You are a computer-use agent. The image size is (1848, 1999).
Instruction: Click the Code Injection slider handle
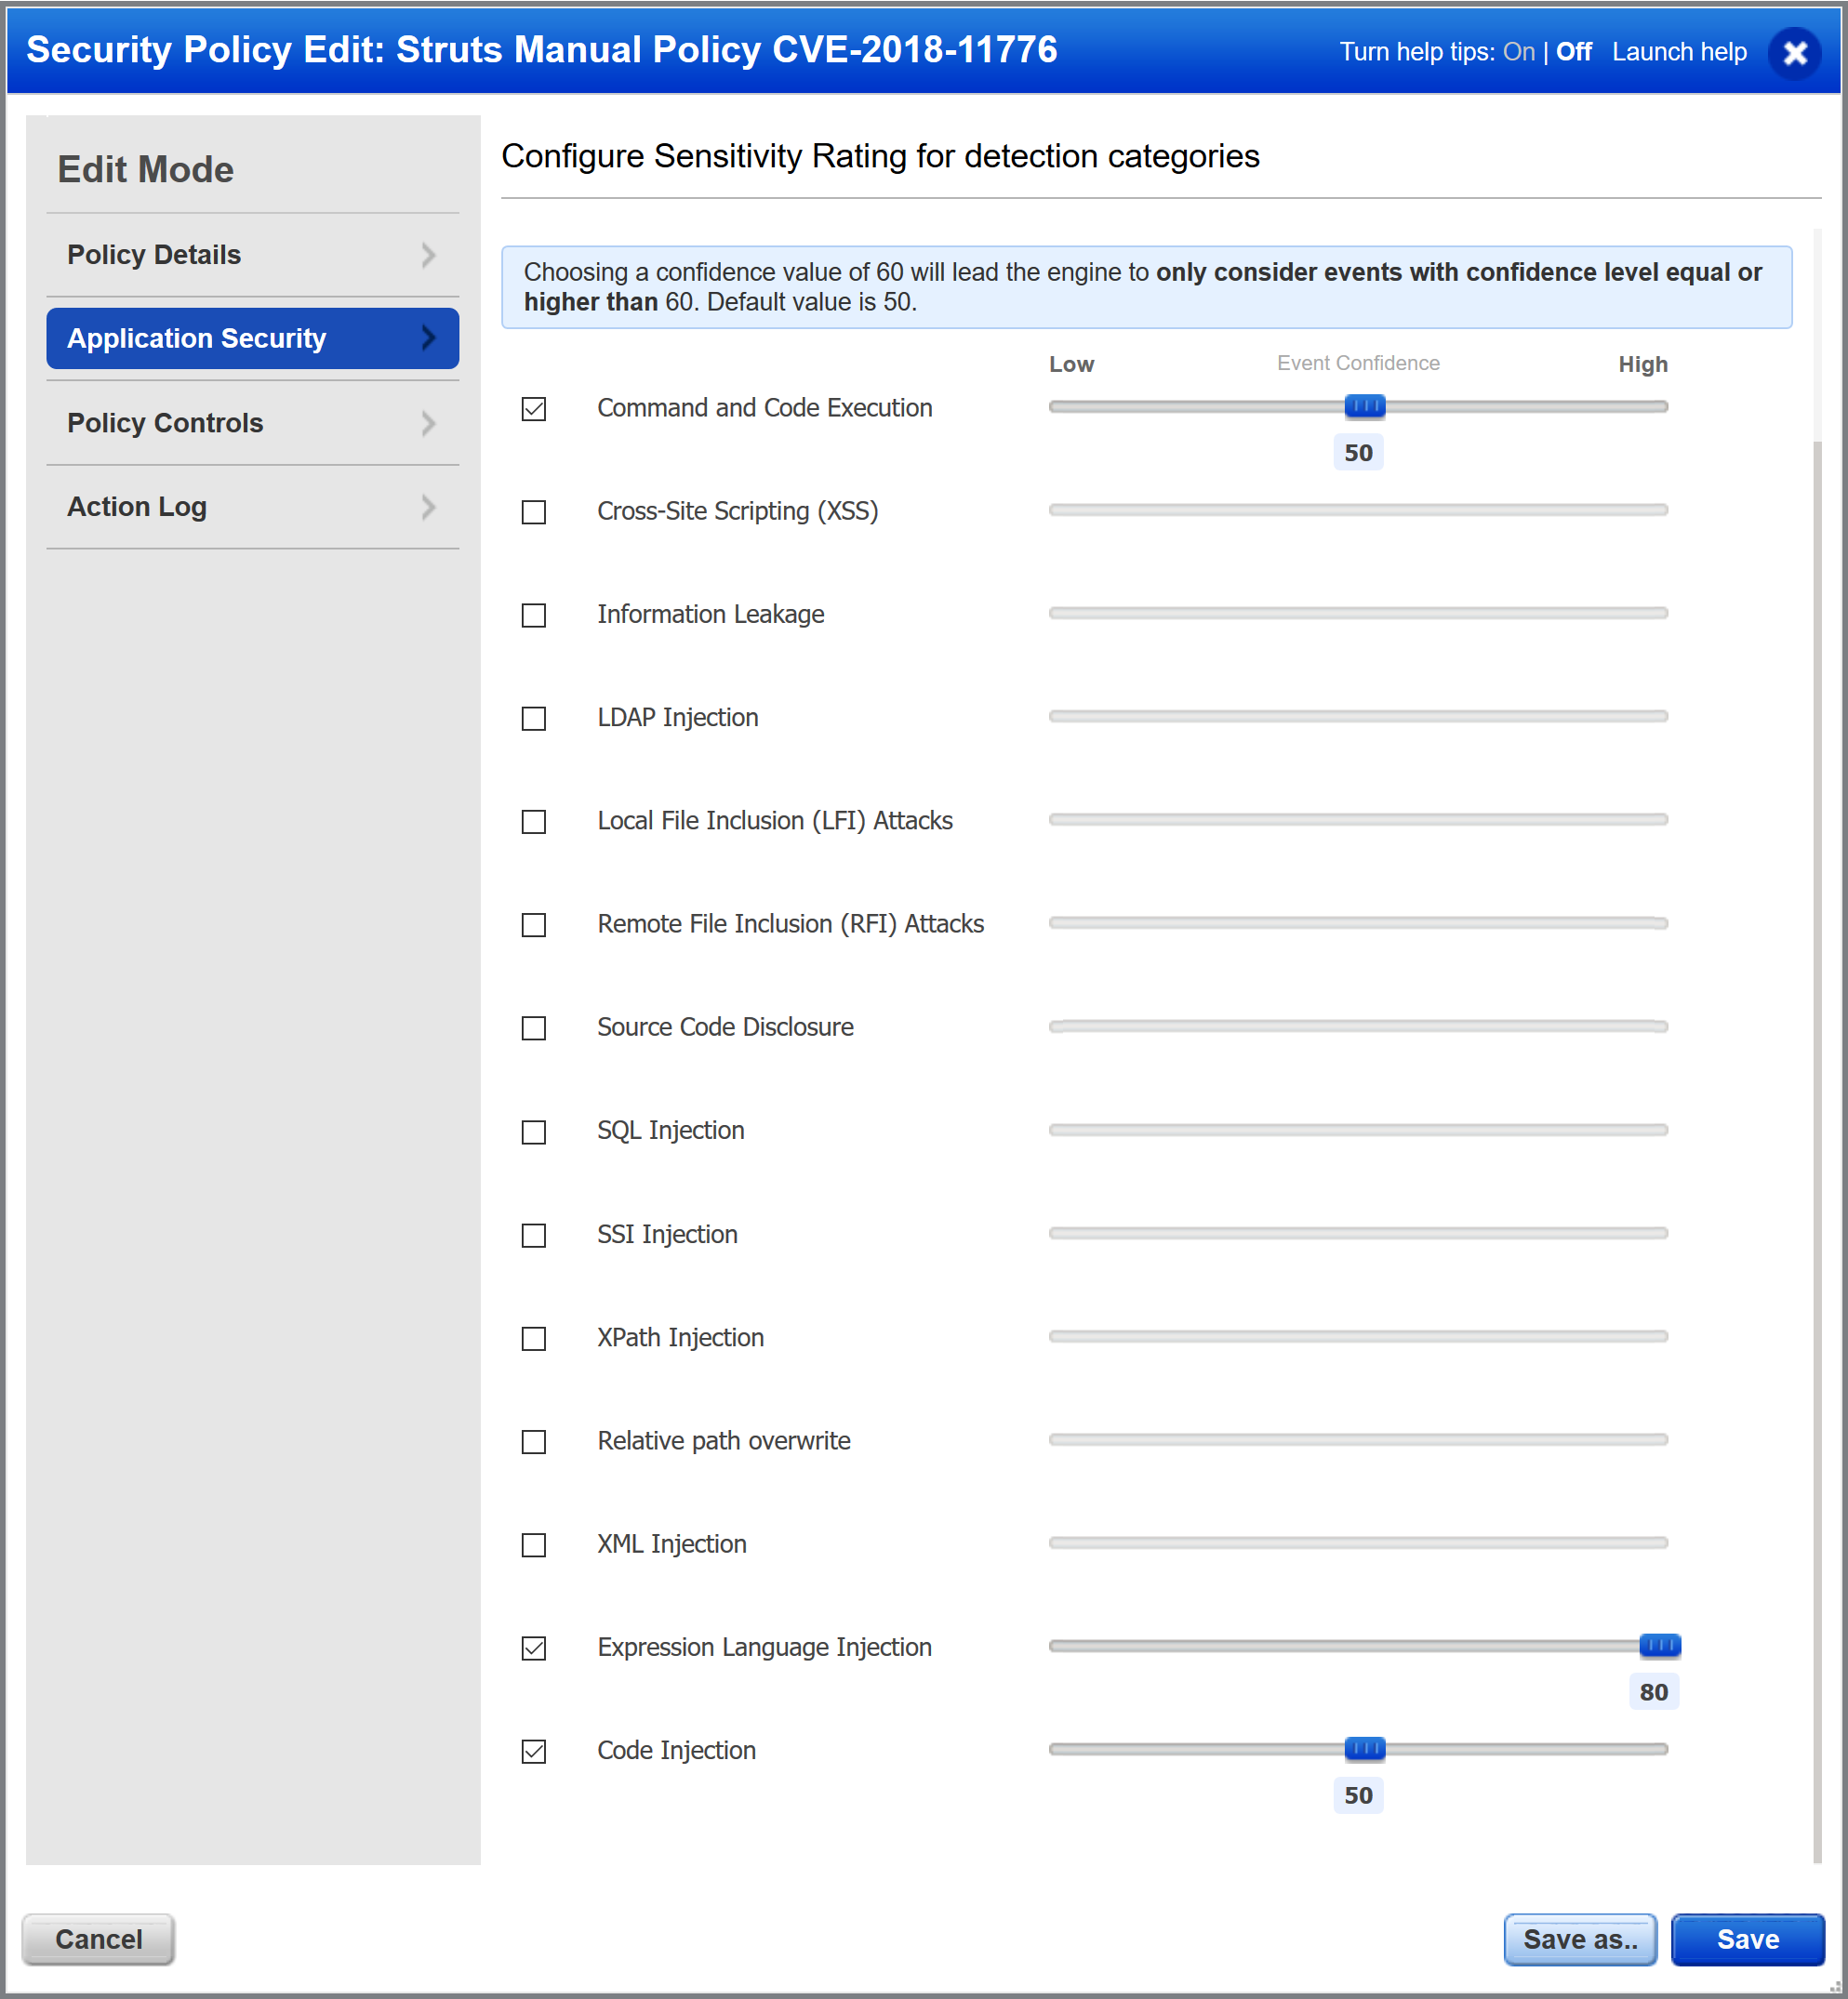click(x=1365, y=1748)
